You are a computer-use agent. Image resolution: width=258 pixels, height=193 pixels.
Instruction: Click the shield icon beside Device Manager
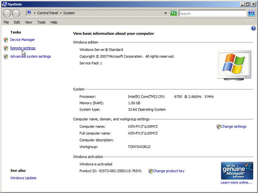(x=6, y=40)
